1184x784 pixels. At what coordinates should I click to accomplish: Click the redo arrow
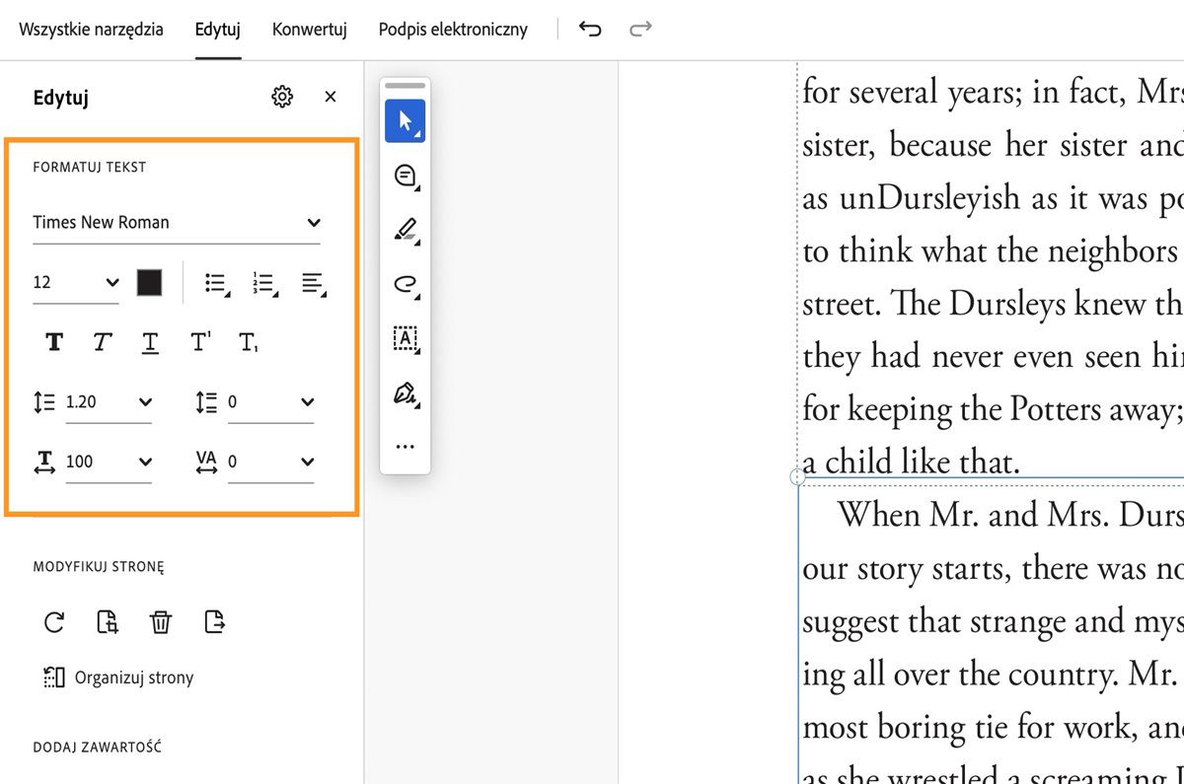point(641,29)
